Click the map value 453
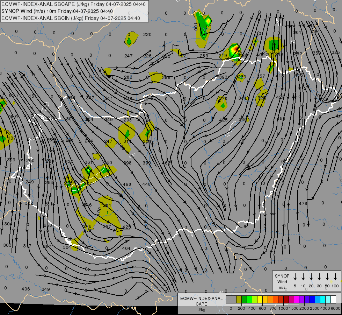Screen dimensions: 342x315 [281, 119]
